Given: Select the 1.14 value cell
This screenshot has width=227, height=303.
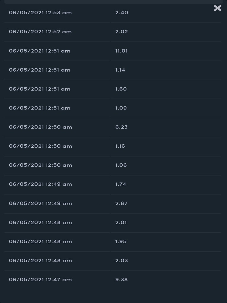Looking at the screenshot, I should 120,70.
